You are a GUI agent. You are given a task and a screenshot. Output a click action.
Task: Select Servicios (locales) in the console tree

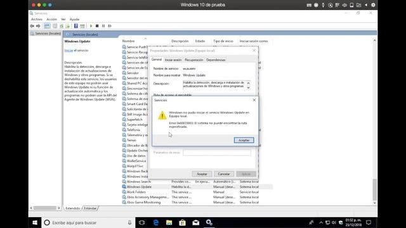[46, 34]
